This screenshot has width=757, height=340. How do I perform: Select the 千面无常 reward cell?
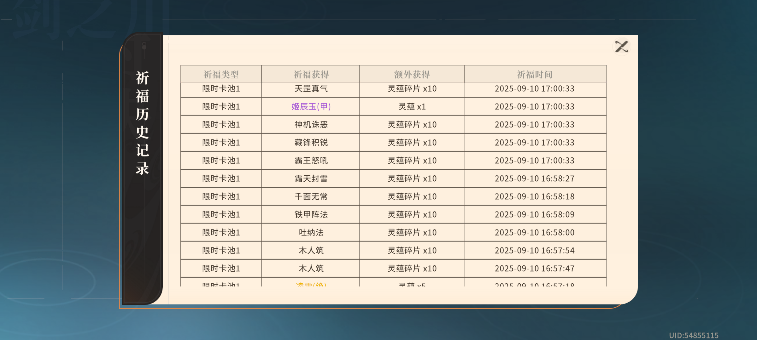pos(311,196)
